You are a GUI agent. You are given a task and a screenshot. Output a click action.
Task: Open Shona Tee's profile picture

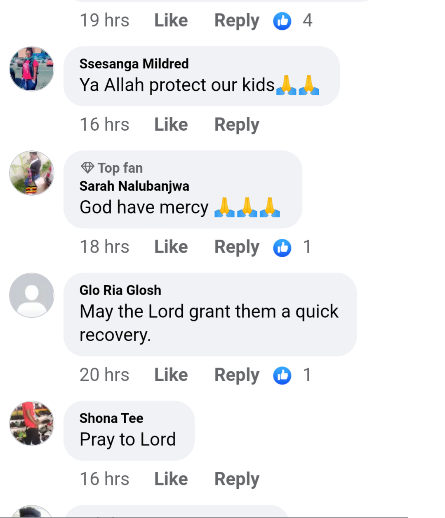coord(32,423)
